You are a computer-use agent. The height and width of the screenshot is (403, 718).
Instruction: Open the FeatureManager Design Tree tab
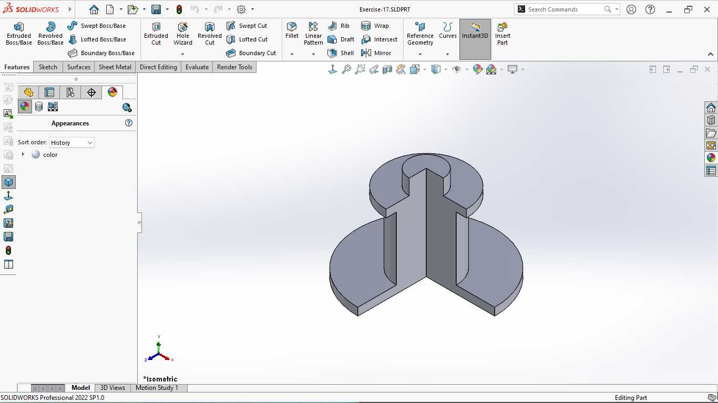(28, 92)
